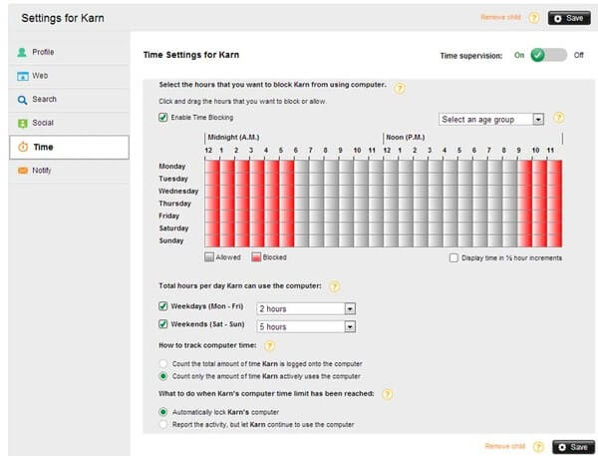Click the Monday 12 A.M. blocked time cell
Viewport: 598px width, 456px height.
(211, 166)
